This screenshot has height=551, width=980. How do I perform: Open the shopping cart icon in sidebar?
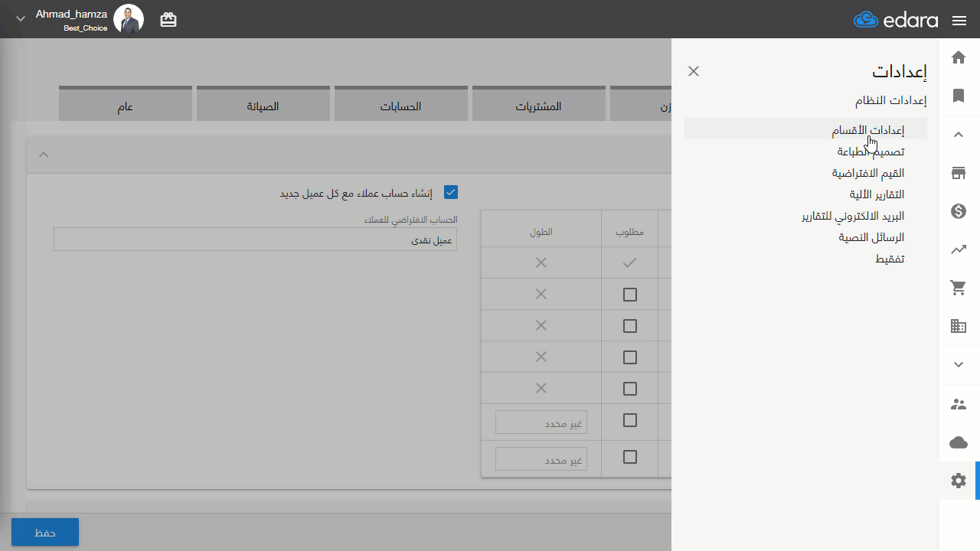pyautogui.click(x=959, y=288)
